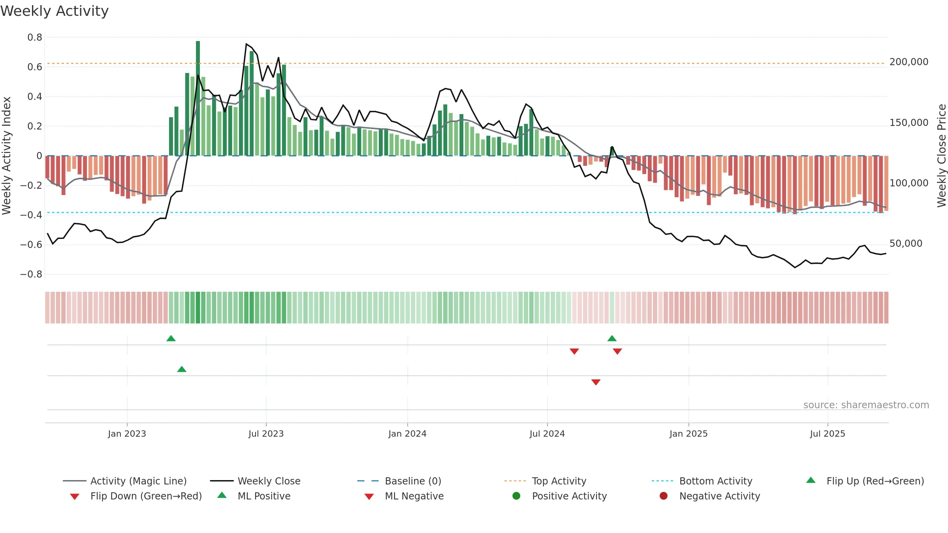The image size is (948, 533).
Task: Click the Jul 2024 x-axis label
Action: coord(547,434)
